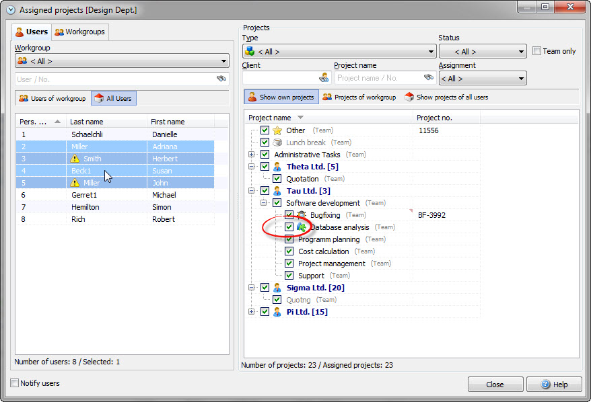Select Show projects of all users
This screenshot has width=591, height=402.
click(x=446, y=97)
